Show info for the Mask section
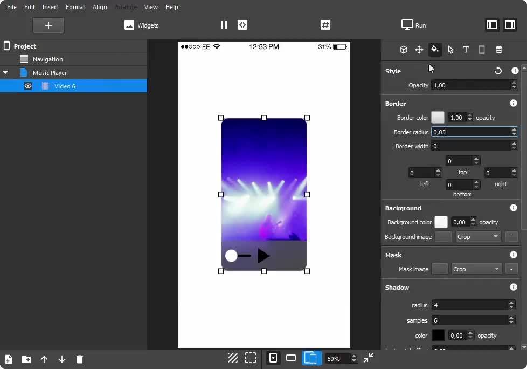This screenshot has width=527, height=369. [x=513, y=255]
